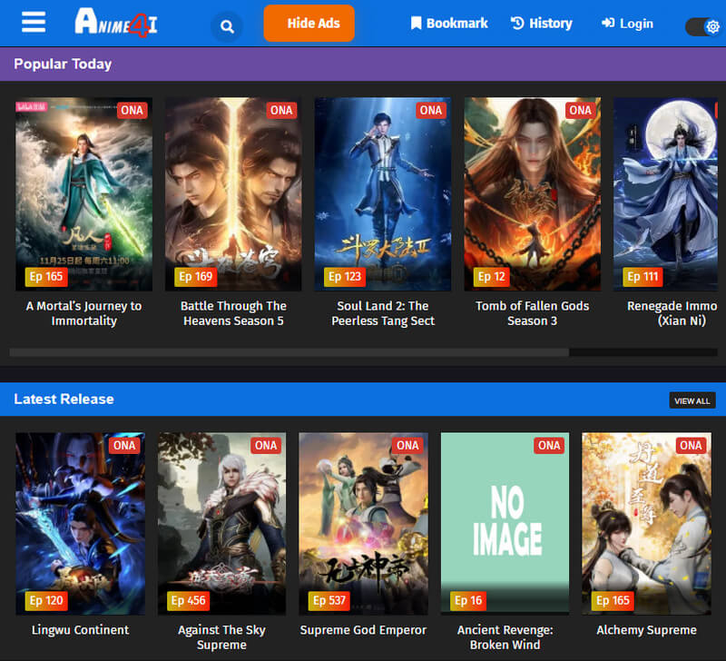Open search with the magnifier icon
Screen dimensions: 726x661
click(226, 26)
